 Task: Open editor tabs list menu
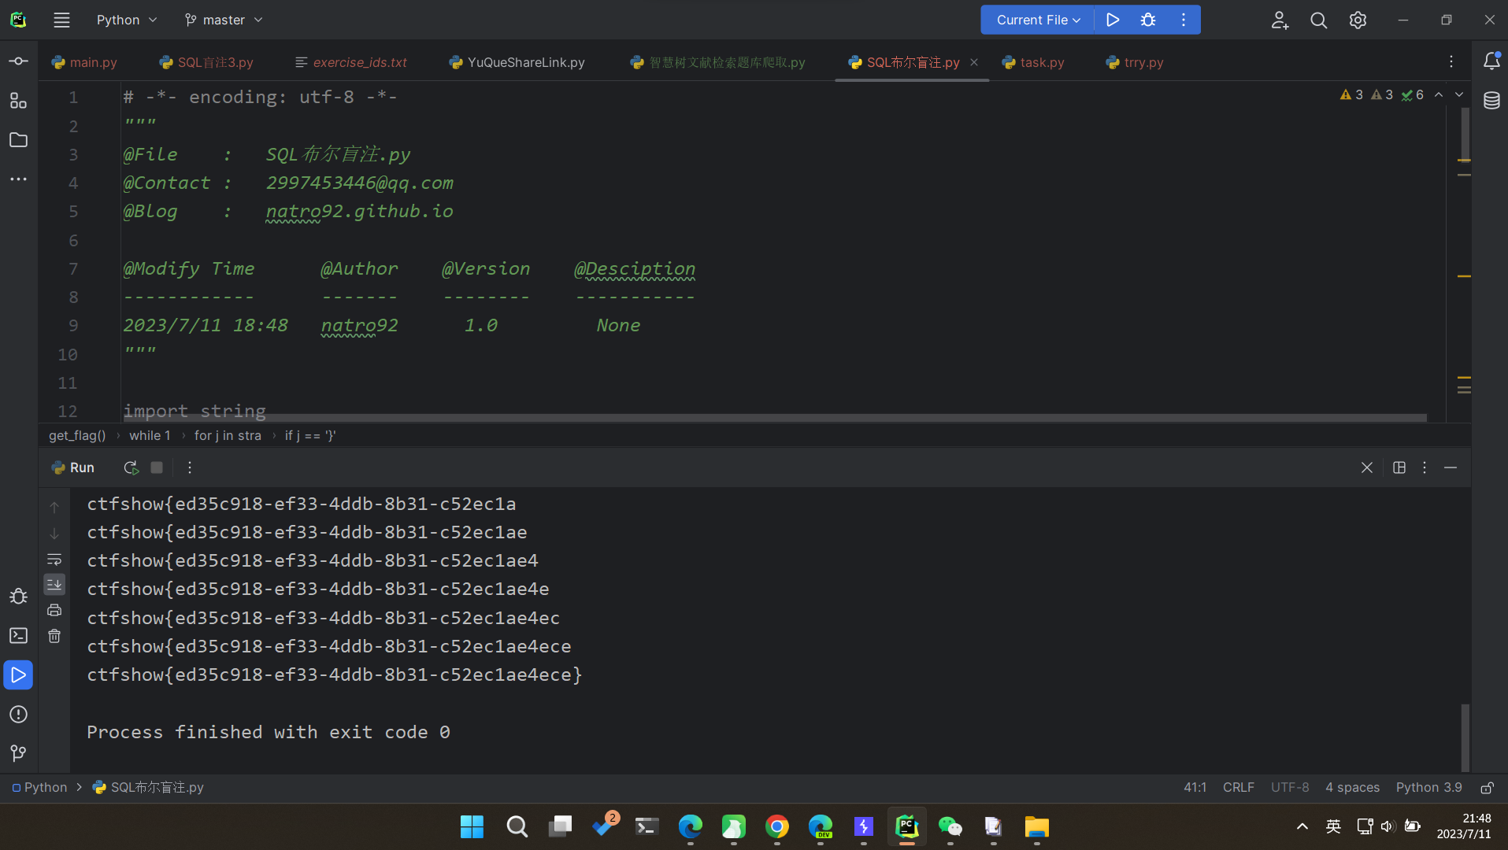point(1451,61)
